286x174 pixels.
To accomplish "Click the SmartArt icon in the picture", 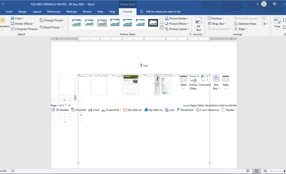I will point(78,110).
